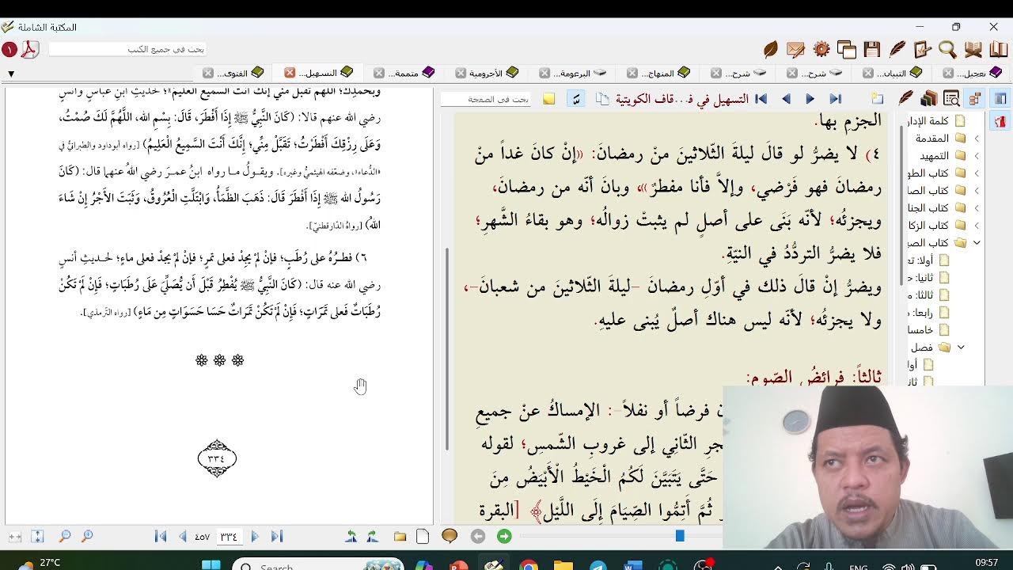Image resolution: width=1013 pixels, height=570 pixels.
Task: Open the envelope with pencil icon
Action: coord(795,49)
